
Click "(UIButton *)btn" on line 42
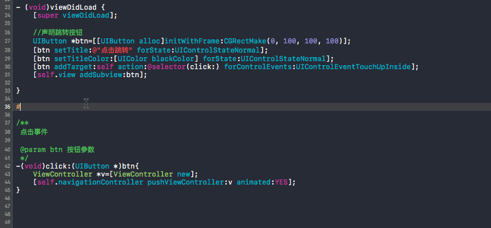point(102,166)
